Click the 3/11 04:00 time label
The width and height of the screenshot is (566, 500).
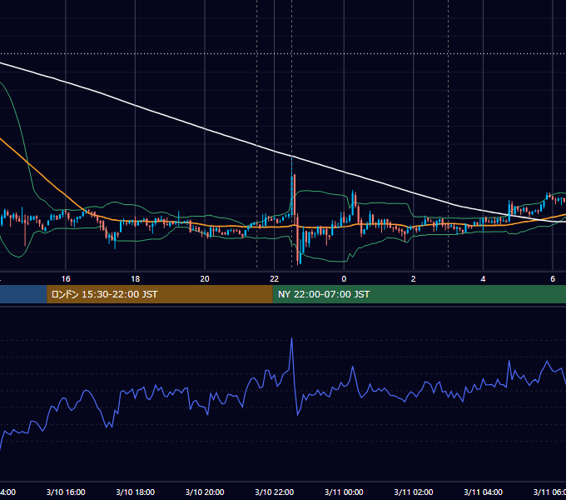(x=483, y=492)
